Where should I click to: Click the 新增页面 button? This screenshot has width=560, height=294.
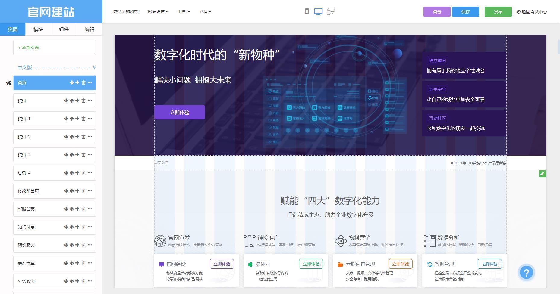55,48
